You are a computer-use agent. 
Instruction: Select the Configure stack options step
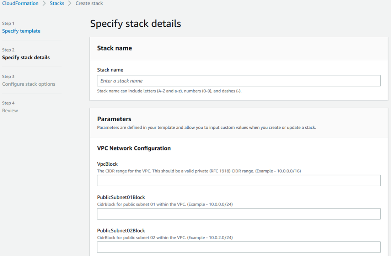(29, 84)
